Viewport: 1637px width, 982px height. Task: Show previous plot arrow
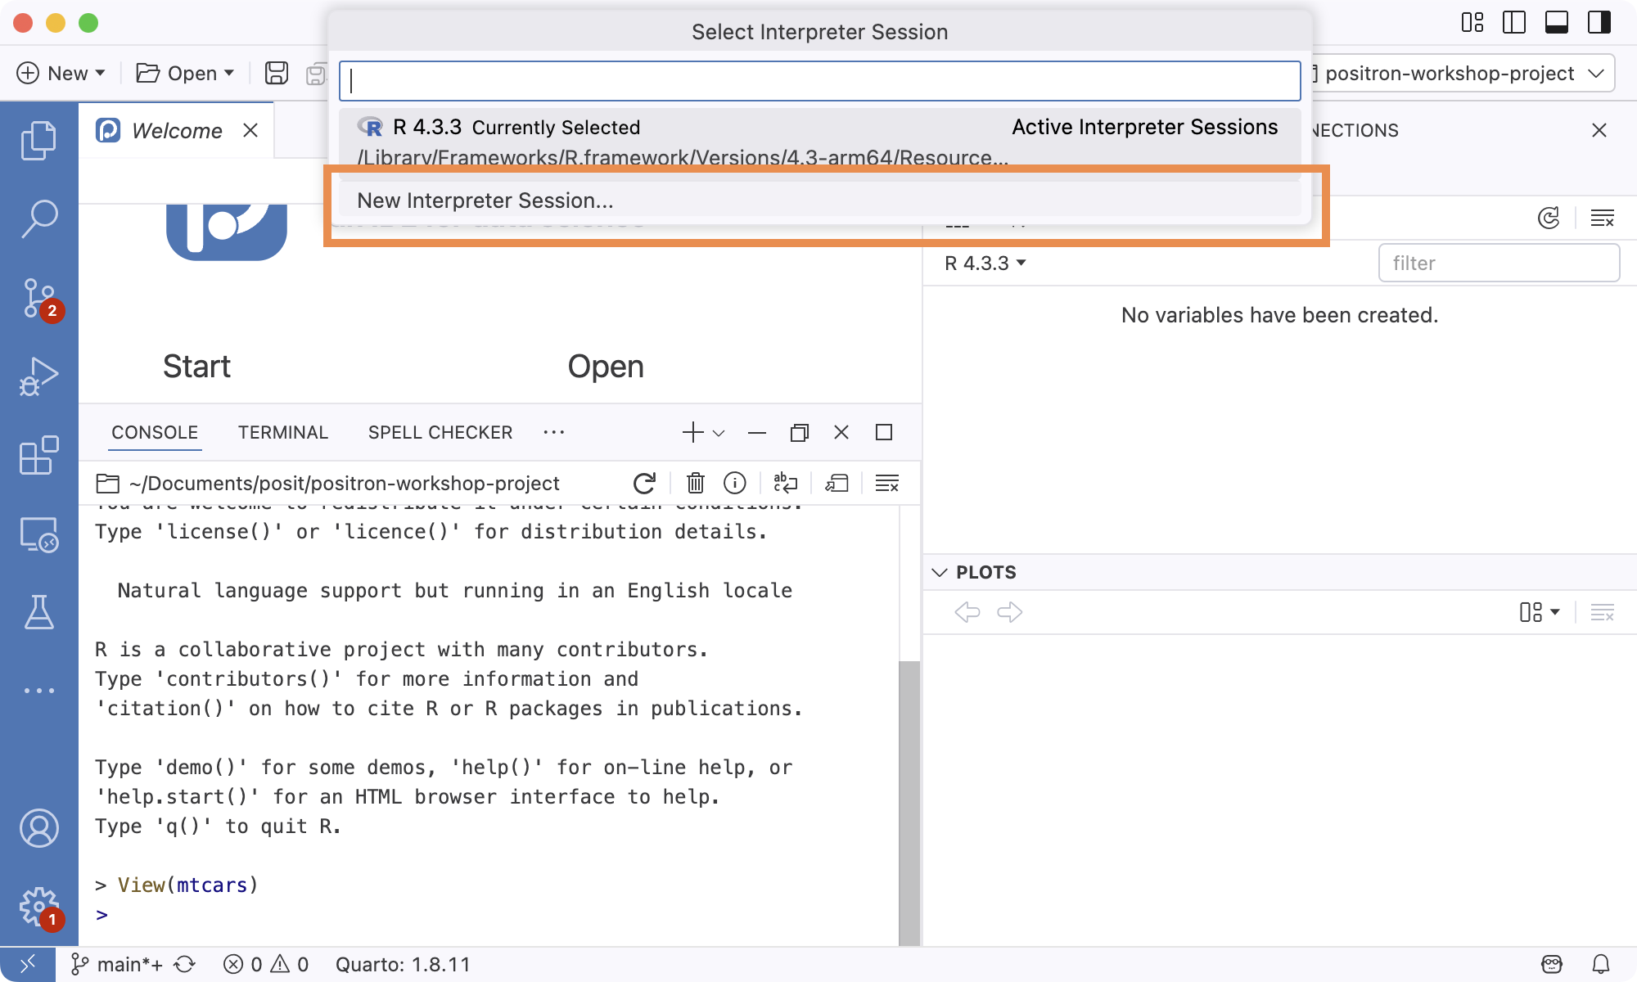[x=967, y=612]
